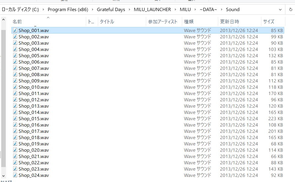This screenshot has height=182, width=295.
Task: Sort files by サイズ column
Action: tap(269, 22)
